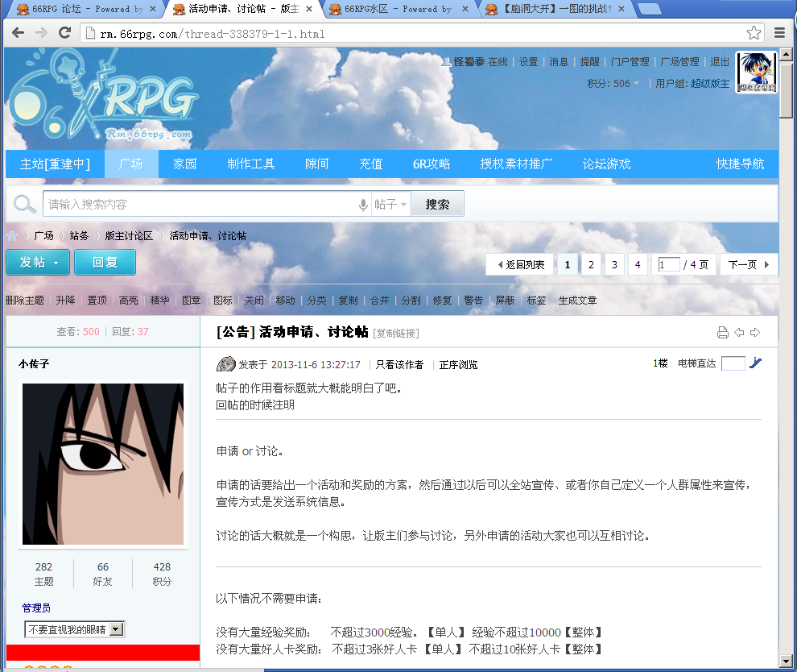Go to next thread arrow icon
The width and height of the screenshot is (797, 672).
(x=755, y=332)
